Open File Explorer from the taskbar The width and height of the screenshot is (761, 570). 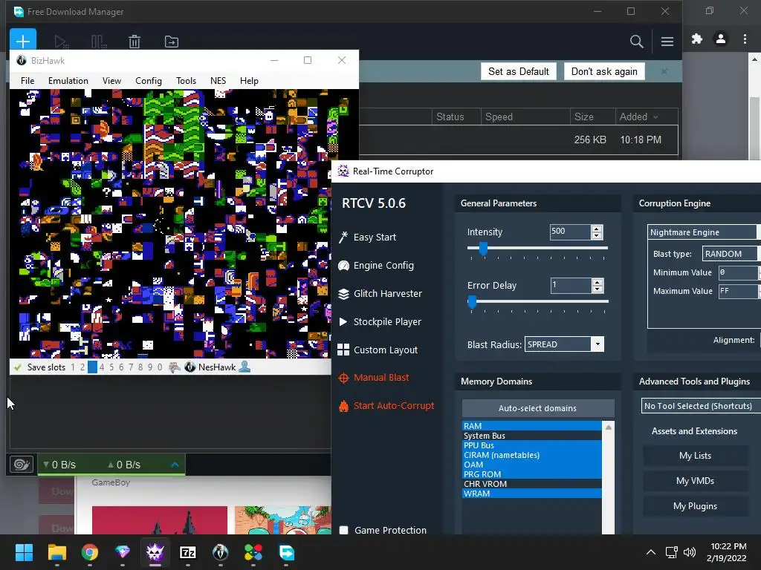[56, 552]
